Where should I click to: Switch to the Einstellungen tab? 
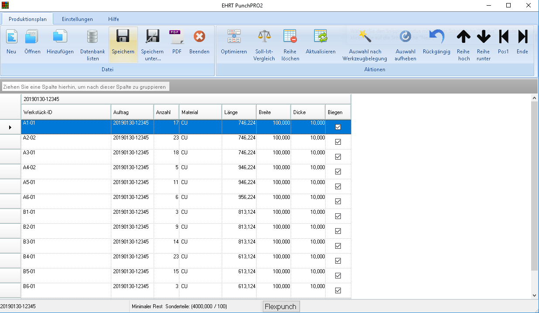[x=77, y=19]
